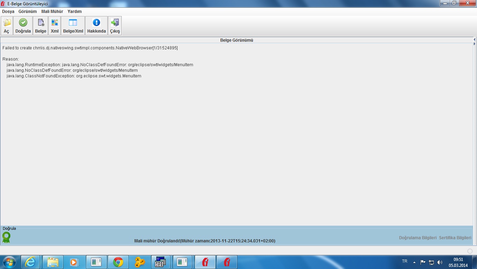Click the Aç folder icon in toolbar
This screenshot has width=477, height=269.
point(7,26)
